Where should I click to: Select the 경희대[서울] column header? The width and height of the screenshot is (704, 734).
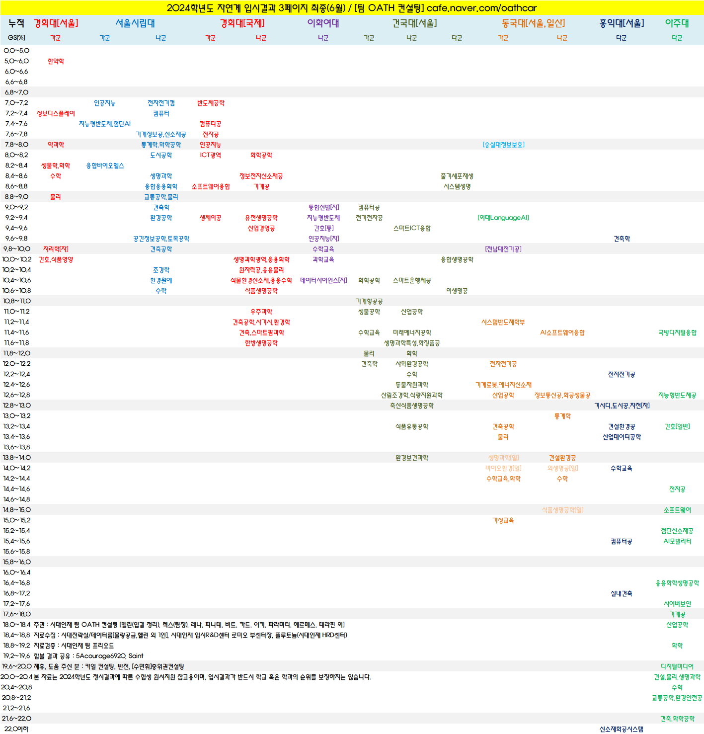click(56, 23)
